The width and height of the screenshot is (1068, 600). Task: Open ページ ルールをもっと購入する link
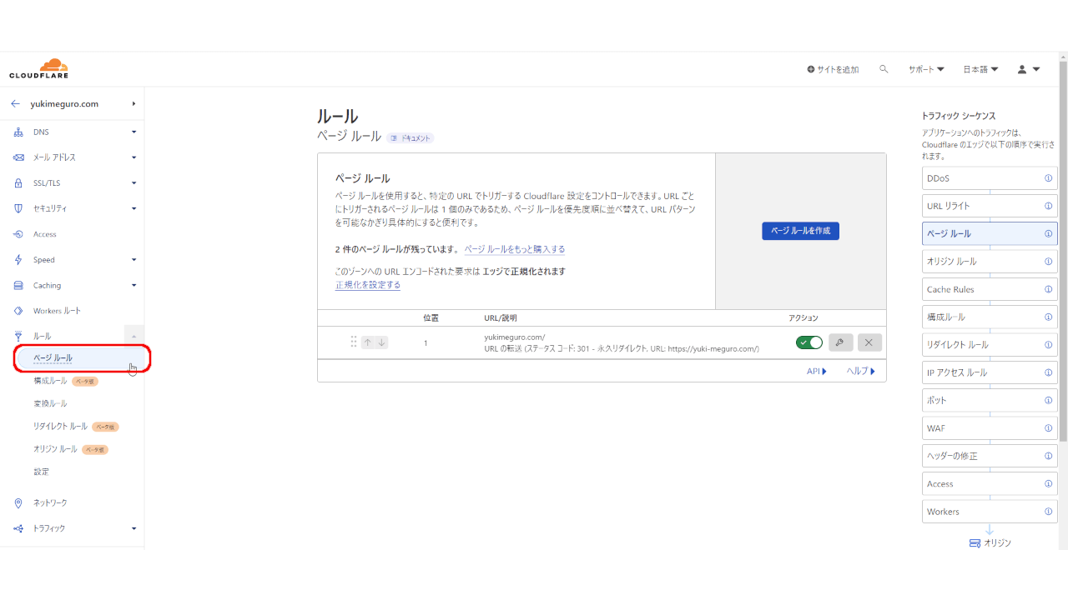(x=514, y=249)
